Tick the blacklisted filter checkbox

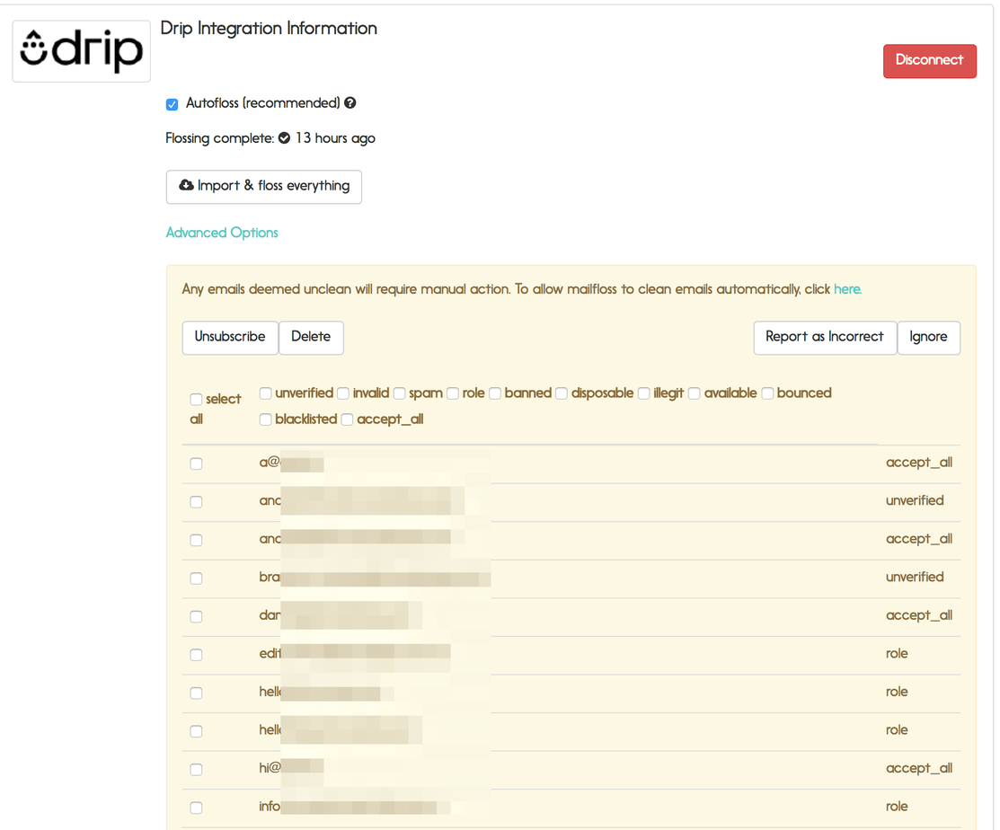pos(265,419)
